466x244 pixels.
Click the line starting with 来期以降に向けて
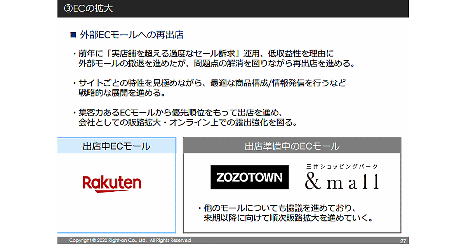(x=288, y=218)
